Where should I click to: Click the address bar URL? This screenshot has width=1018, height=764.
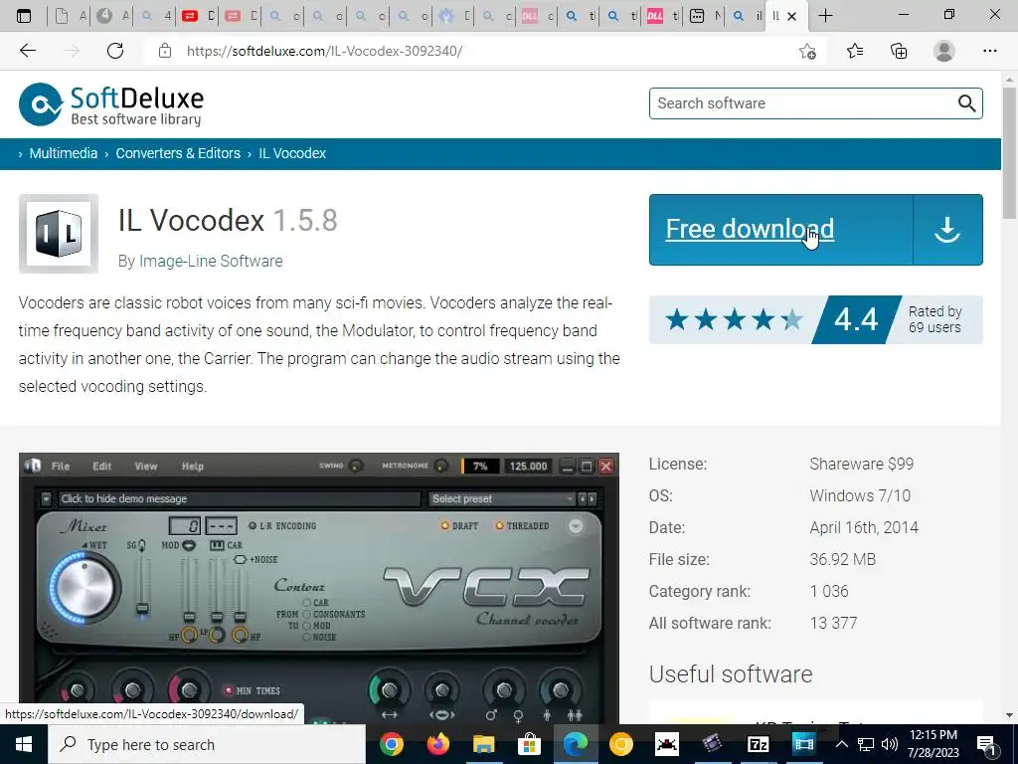pyautogui.click(x=324, y=51)
